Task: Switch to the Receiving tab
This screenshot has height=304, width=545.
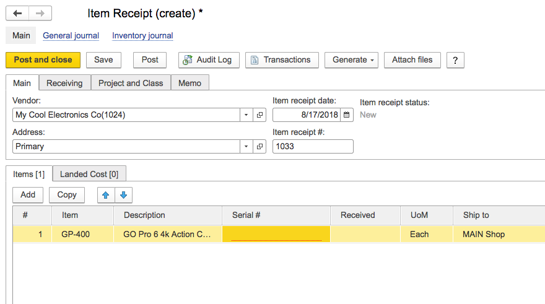Action: point(64,83)
